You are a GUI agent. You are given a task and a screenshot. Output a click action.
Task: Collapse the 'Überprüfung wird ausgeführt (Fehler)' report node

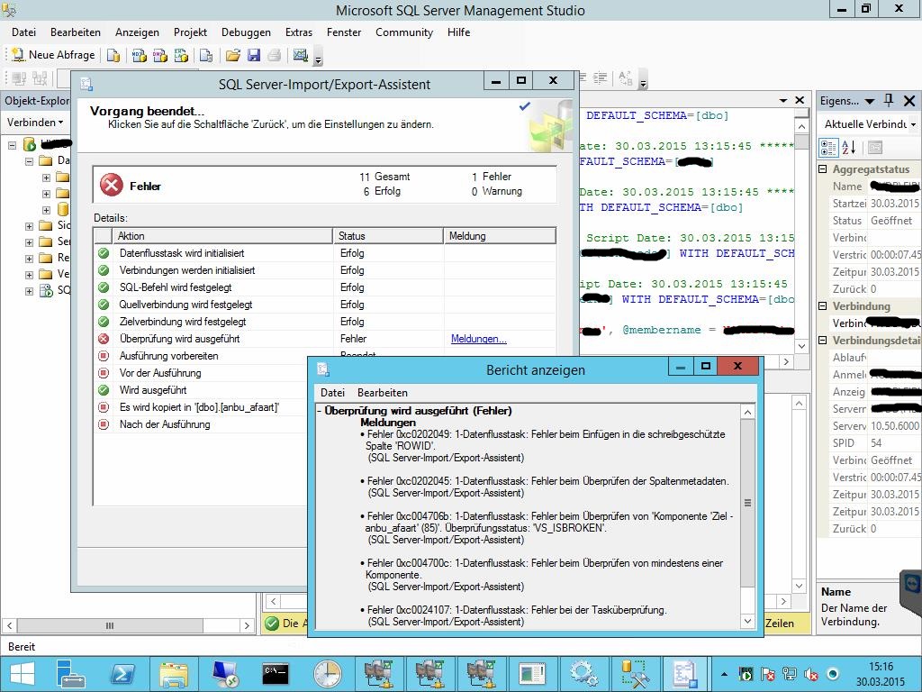coord(320,411)
